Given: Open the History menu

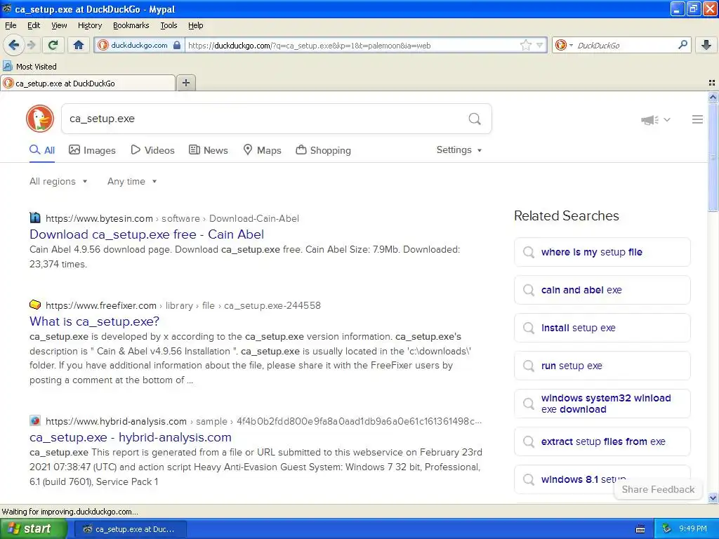Looking at the screenshot, I should (90, 25).
